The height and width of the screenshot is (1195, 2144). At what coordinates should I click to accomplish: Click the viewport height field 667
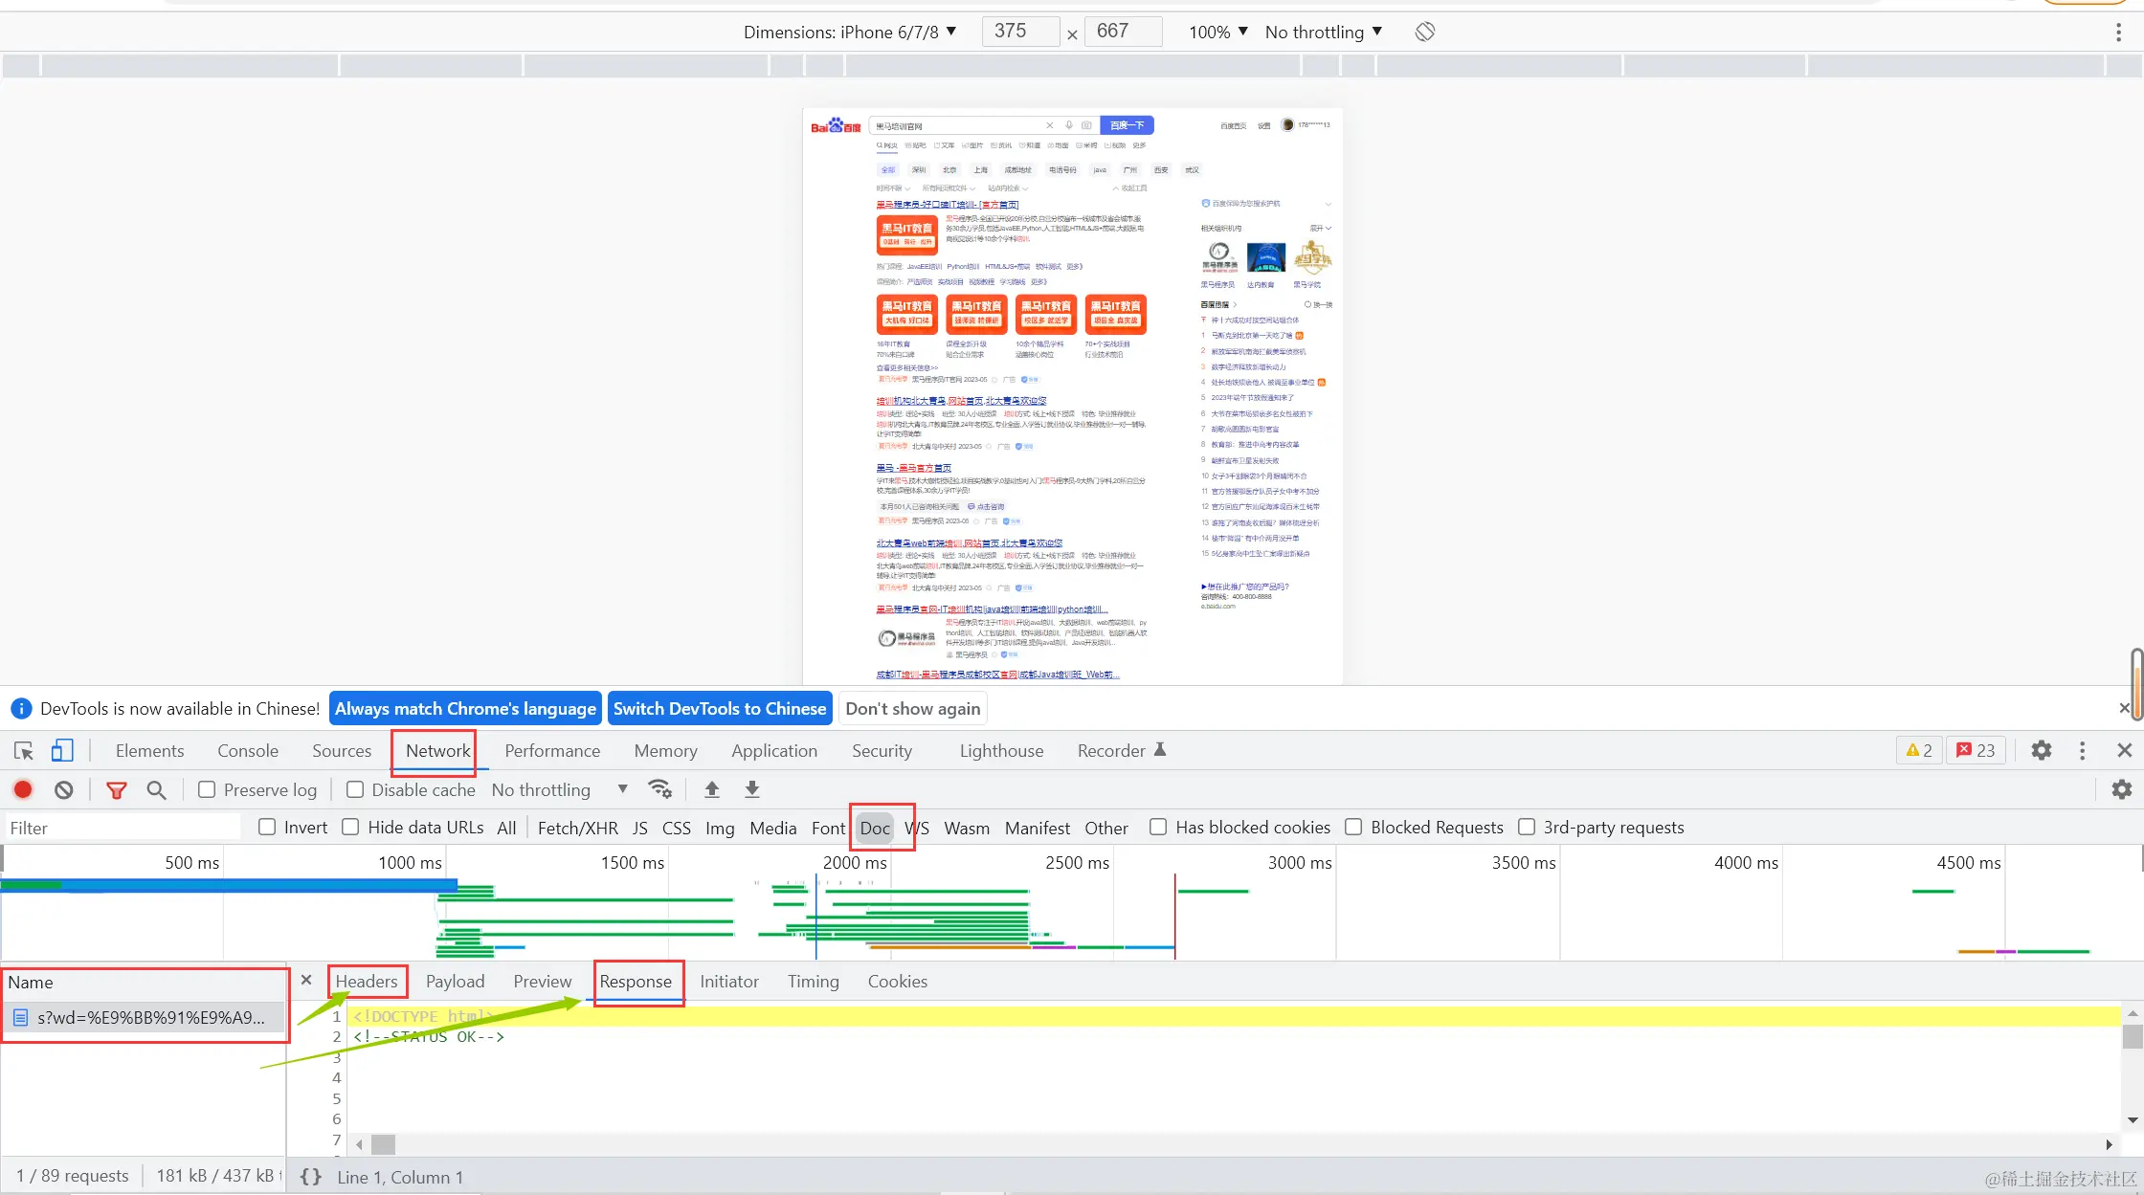(x=1124, y=32)
